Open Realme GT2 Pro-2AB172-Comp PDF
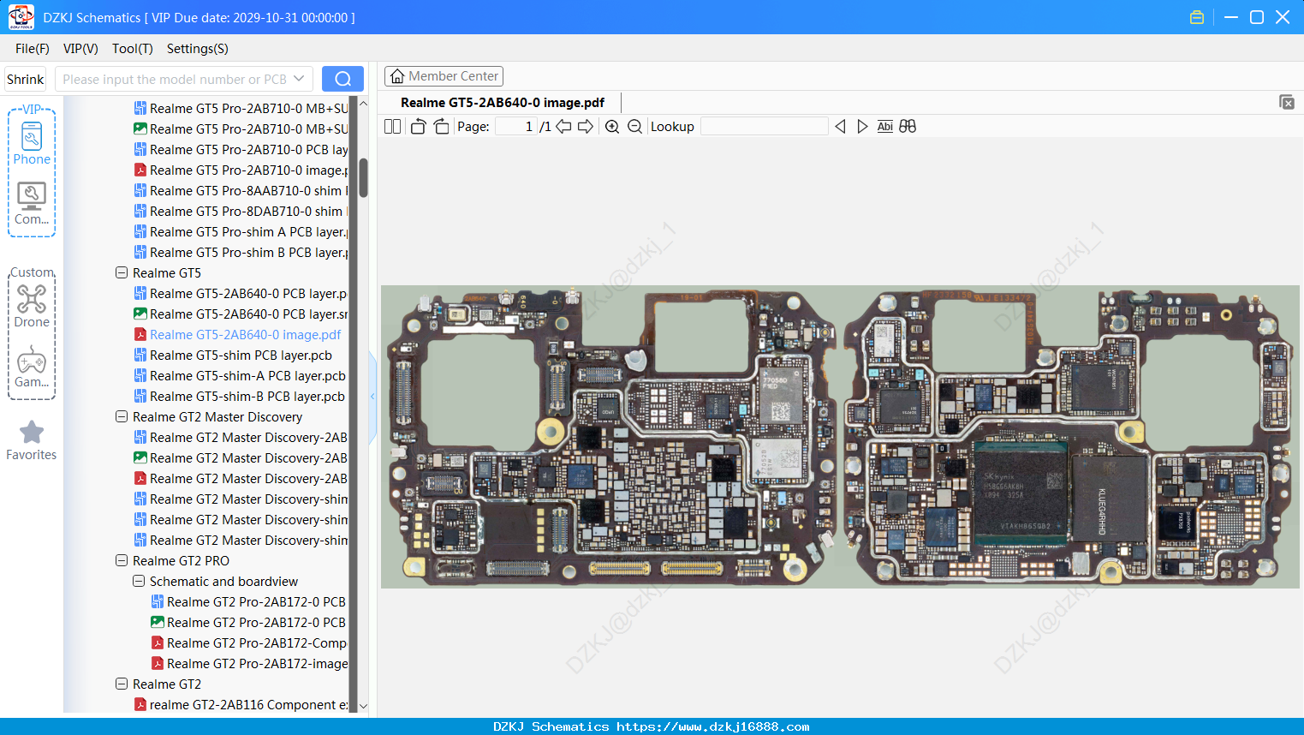Viewport: 1304px width, 735px height. coord(250,642)
